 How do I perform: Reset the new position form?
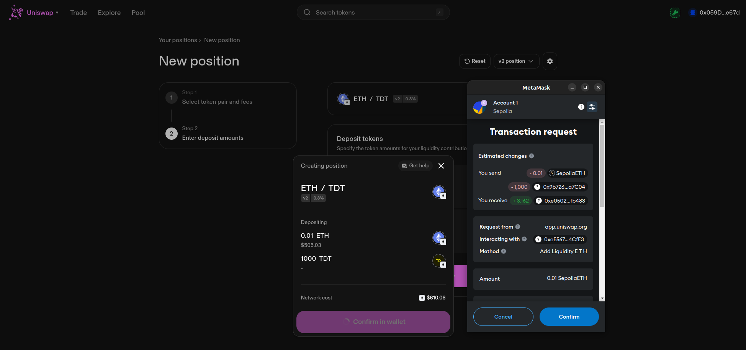click(x=475, y=61)
